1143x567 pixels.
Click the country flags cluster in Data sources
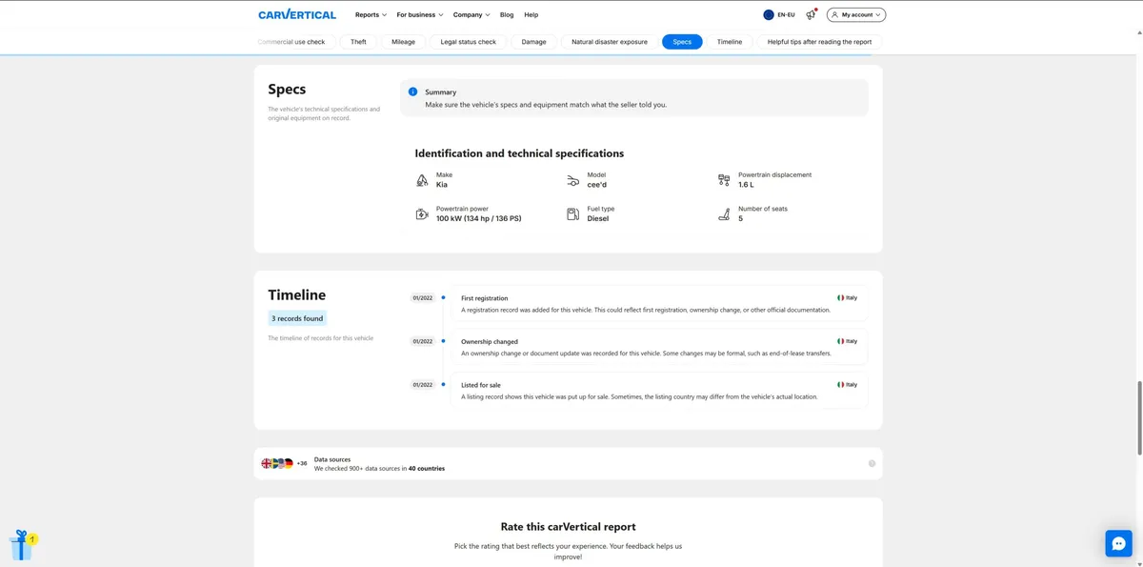point(277,463)
